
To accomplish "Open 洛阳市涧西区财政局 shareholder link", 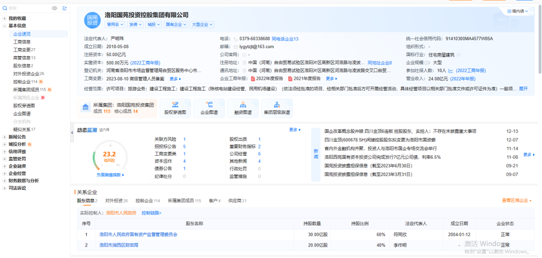I will coord(119,245).
